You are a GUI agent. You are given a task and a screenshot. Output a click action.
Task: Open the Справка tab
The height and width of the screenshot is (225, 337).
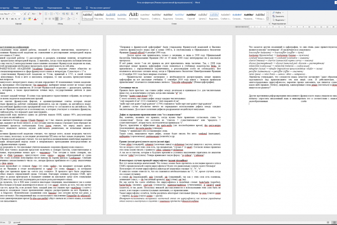coord(77,8)
